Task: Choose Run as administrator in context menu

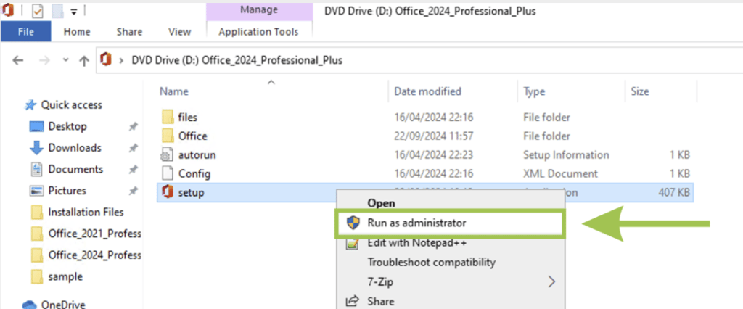Action: [450, 223]
